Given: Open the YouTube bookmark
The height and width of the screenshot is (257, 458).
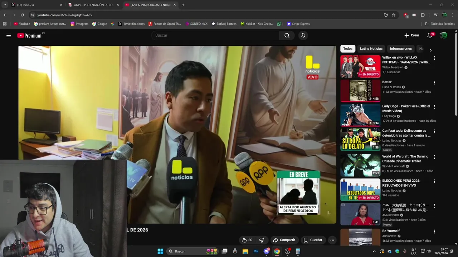Looking at the screenshot, I should point(22,24).
